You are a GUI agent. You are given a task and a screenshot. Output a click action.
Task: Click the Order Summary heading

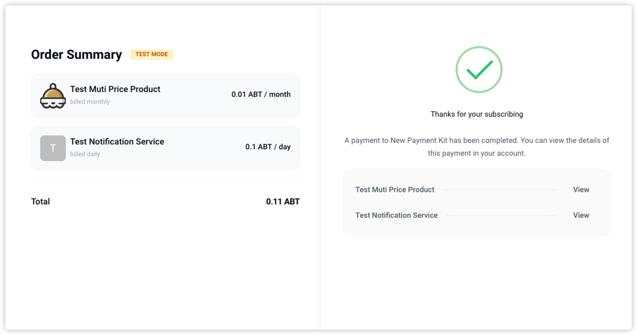pos(77,55)
